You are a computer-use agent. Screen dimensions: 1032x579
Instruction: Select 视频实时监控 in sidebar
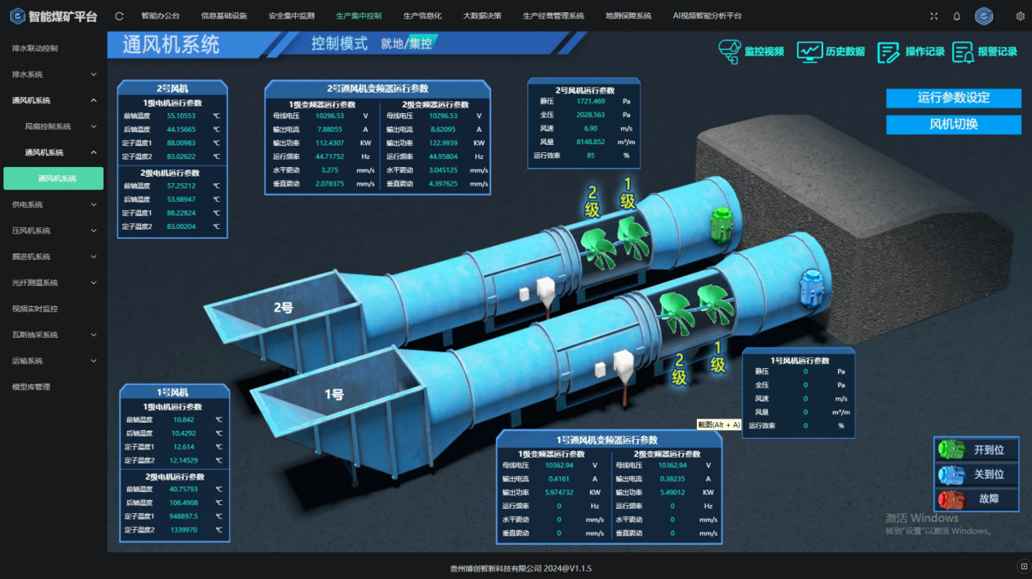34,309
